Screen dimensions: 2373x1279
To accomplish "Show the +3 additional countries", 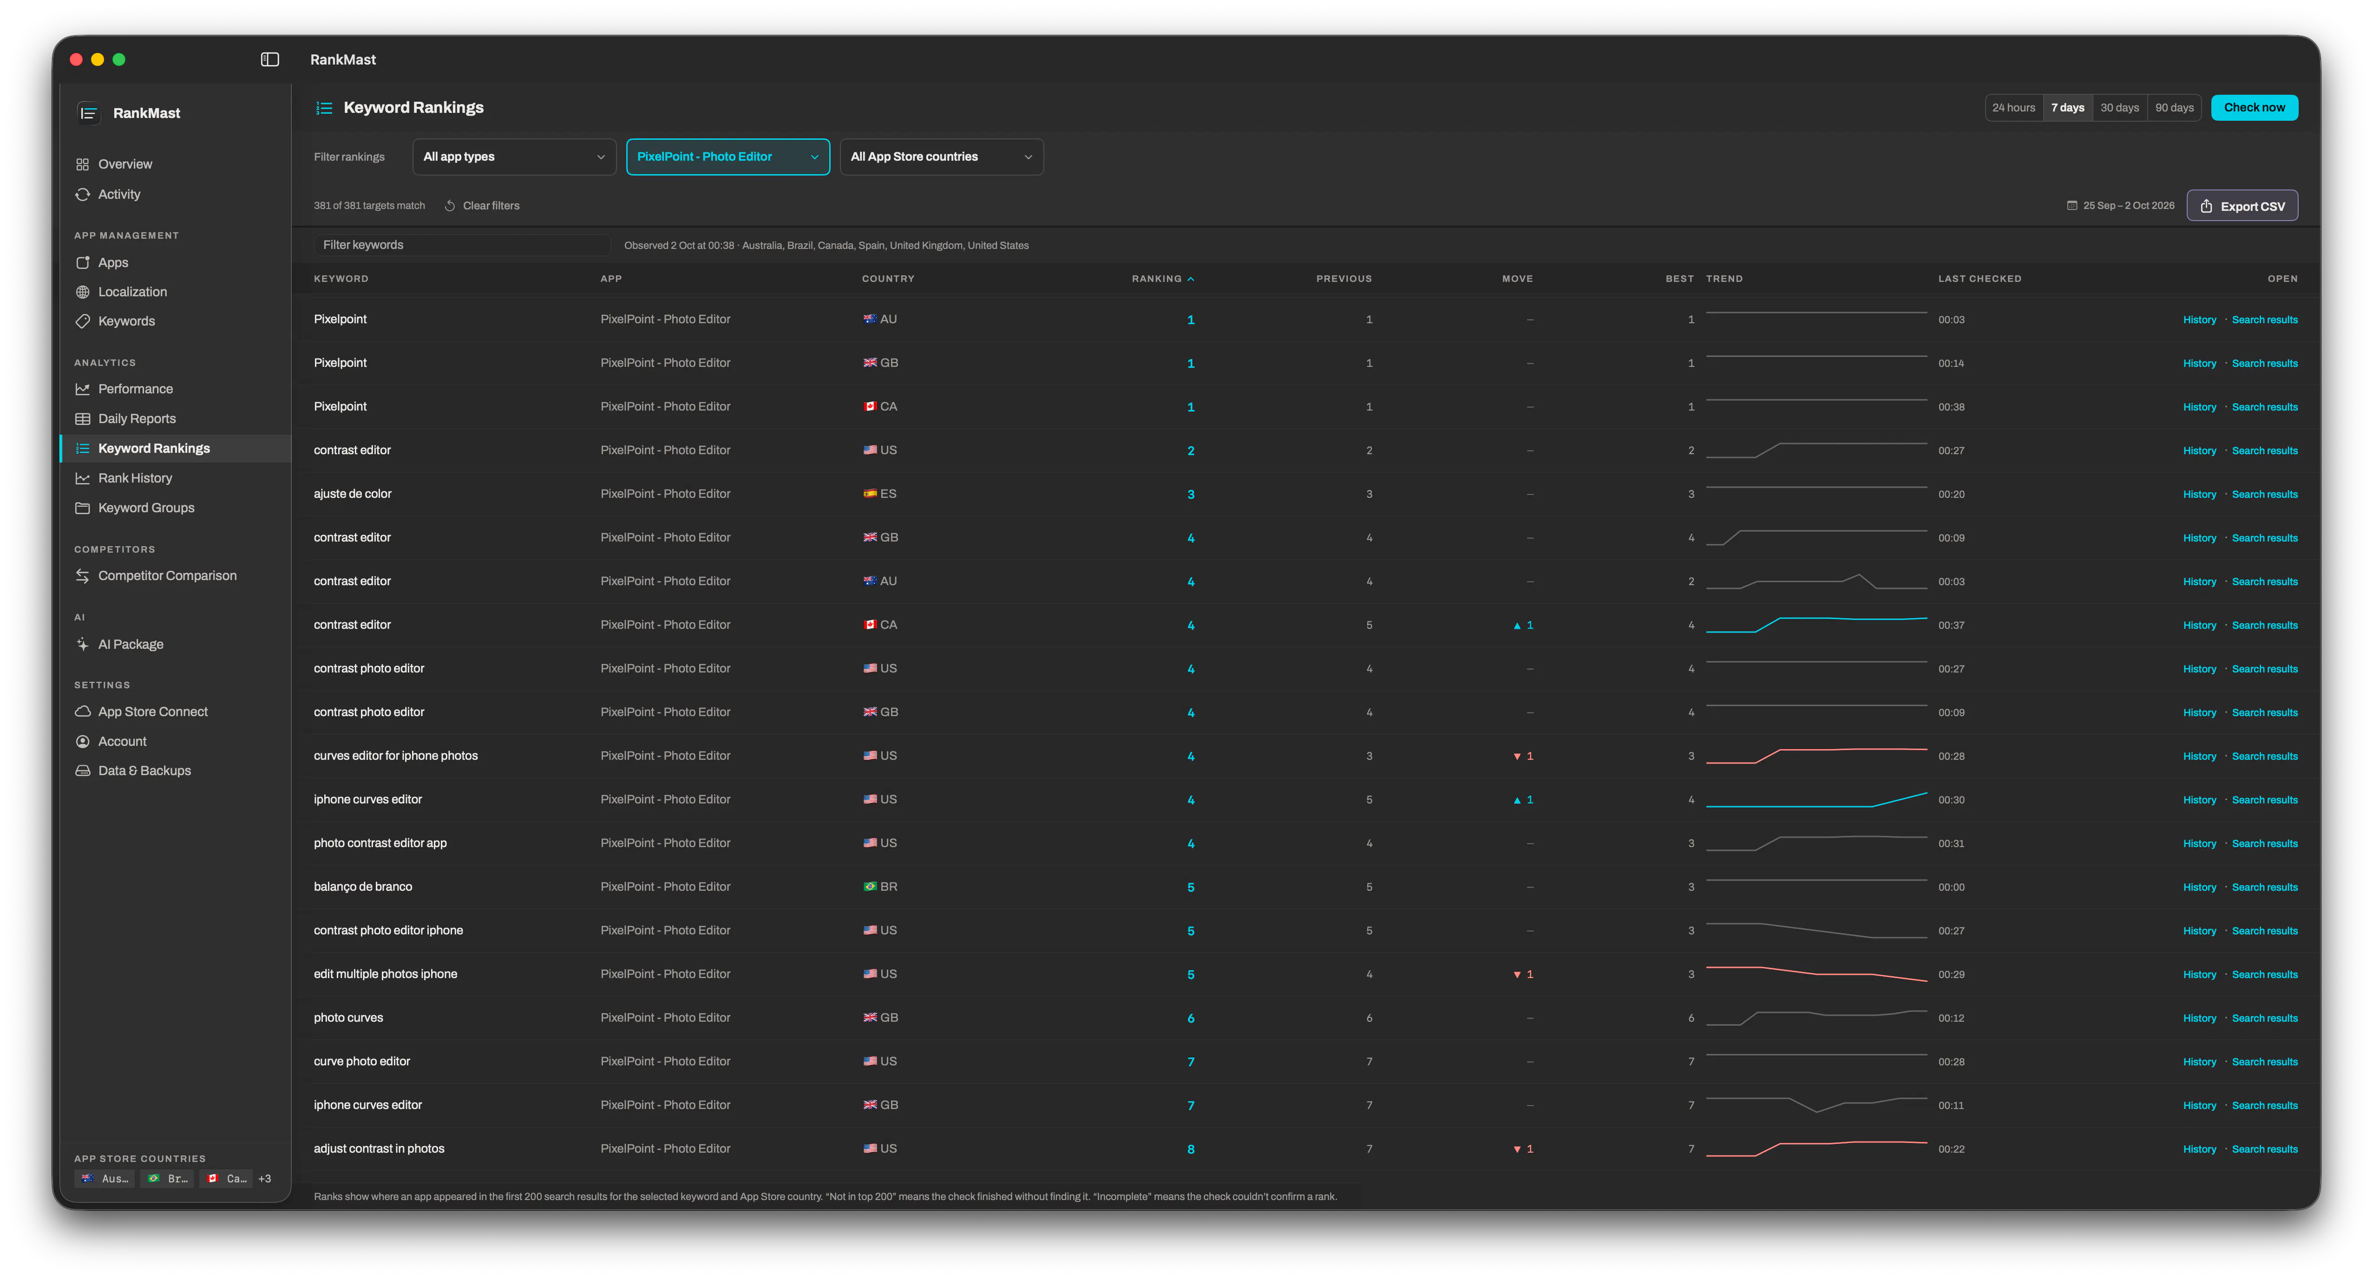I will [264, 1179].
